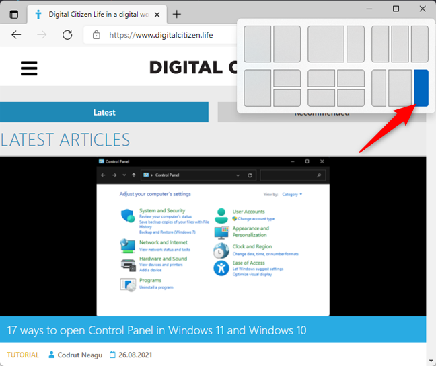Reload the current page

pos(67,35)
